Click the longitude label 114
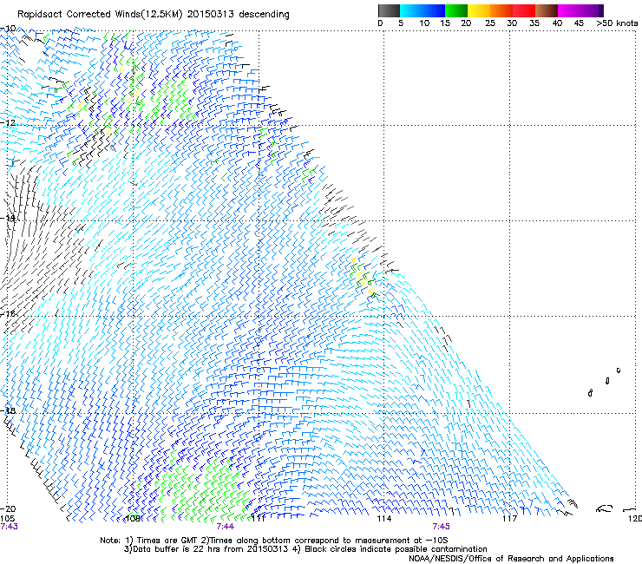Image resolution: width=642 pixels, height=564 pixels. 383,519
